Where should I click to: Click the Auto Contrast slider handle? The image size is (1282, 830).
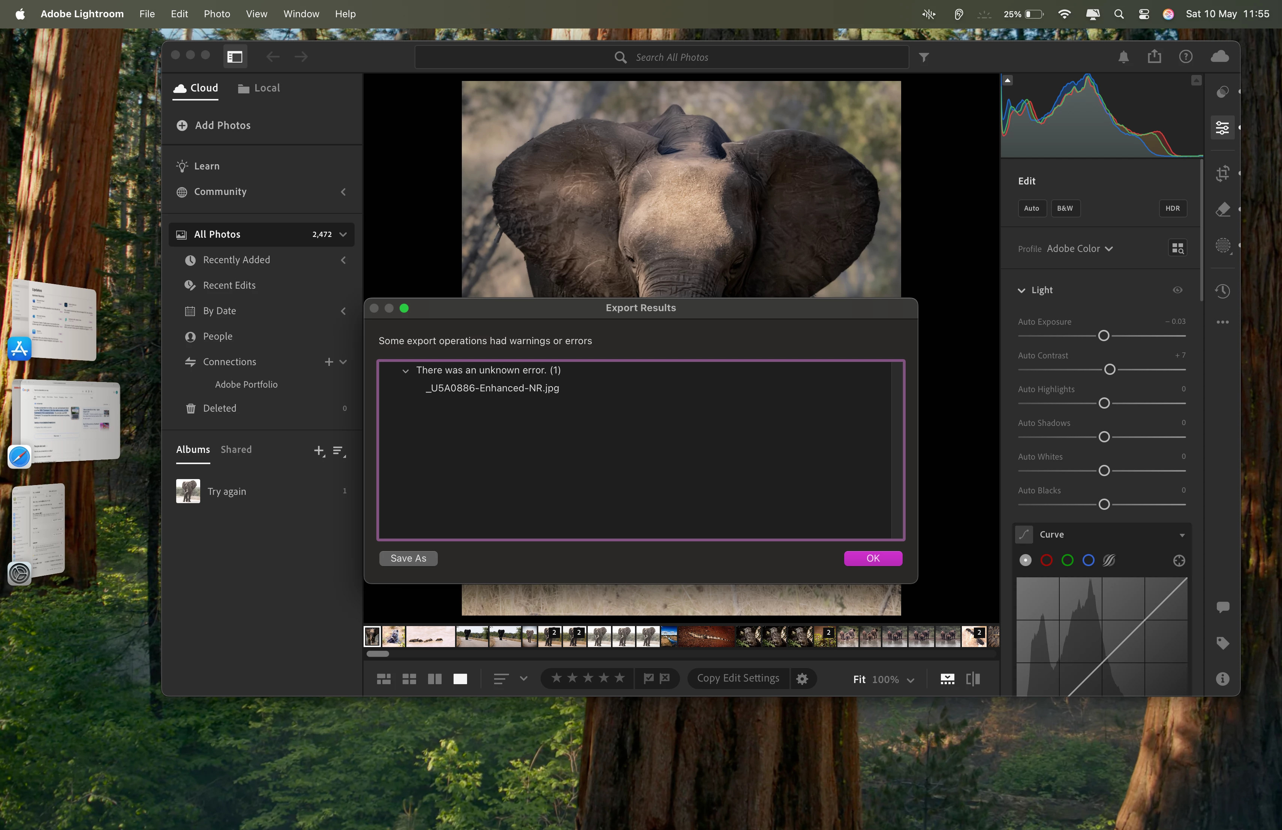[1109, 370]
